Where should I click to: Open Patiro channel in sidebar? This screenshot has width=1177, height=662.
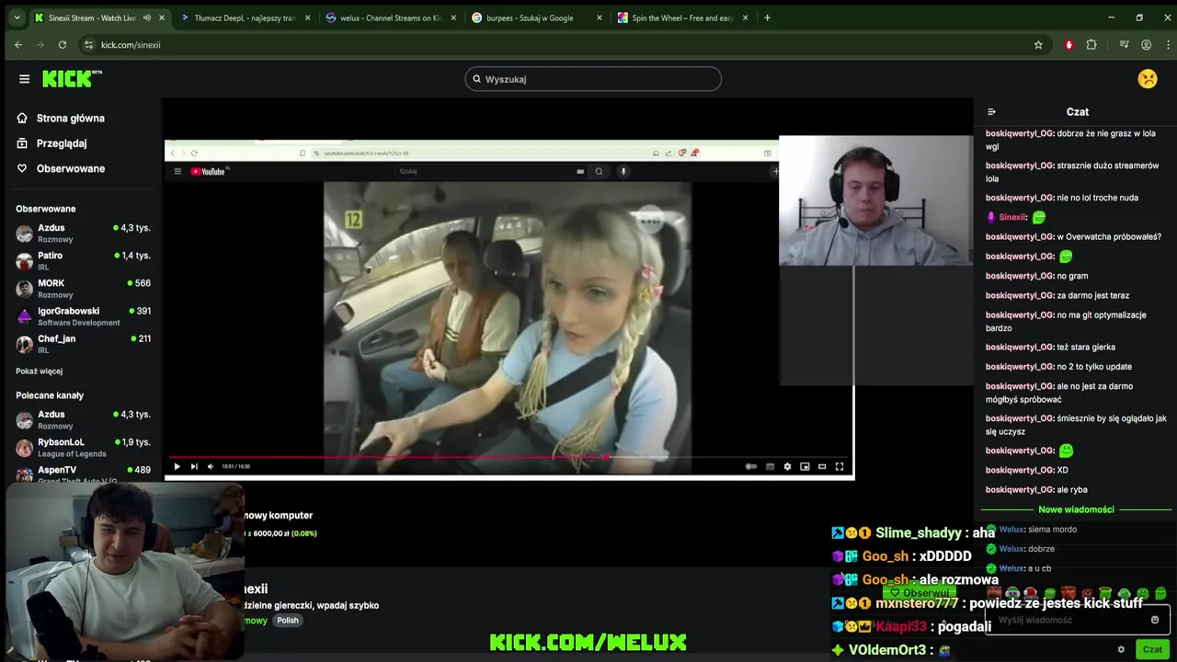(x=83, y=260)
